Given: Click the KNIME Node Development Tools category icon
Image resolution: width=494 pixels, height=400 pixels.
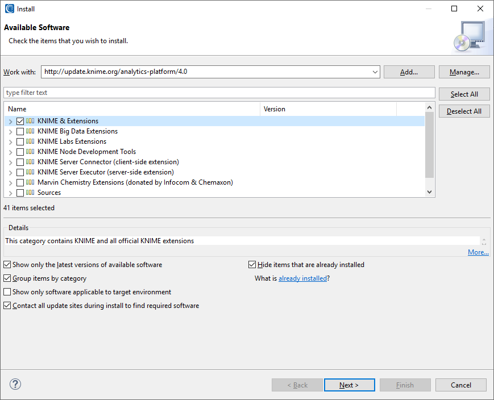Looking at the screenshot, I should [30, 152].
